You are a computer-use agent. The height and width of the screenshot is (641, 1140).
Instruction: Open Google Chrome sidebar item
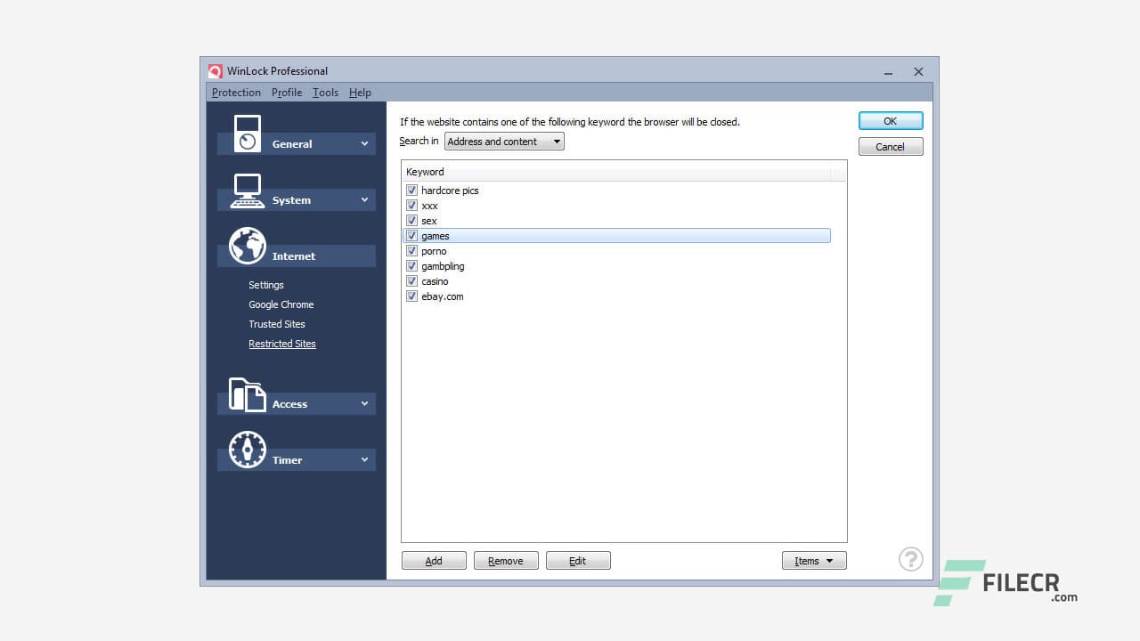point(281,304)
